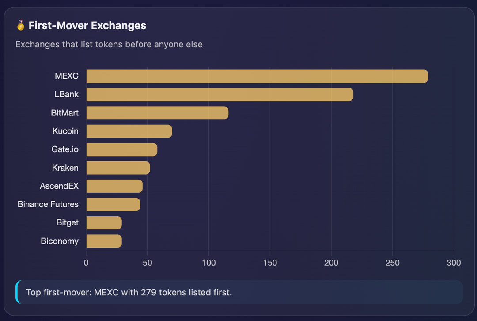This screenshot has height=321, width=477.
Task: Click the Bitget bar
Action: (104, 223)
